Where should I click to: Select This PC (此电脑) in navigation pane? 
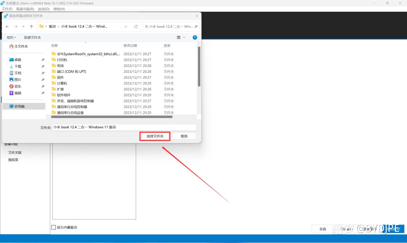pyautogui.click(x=19, y=106)
